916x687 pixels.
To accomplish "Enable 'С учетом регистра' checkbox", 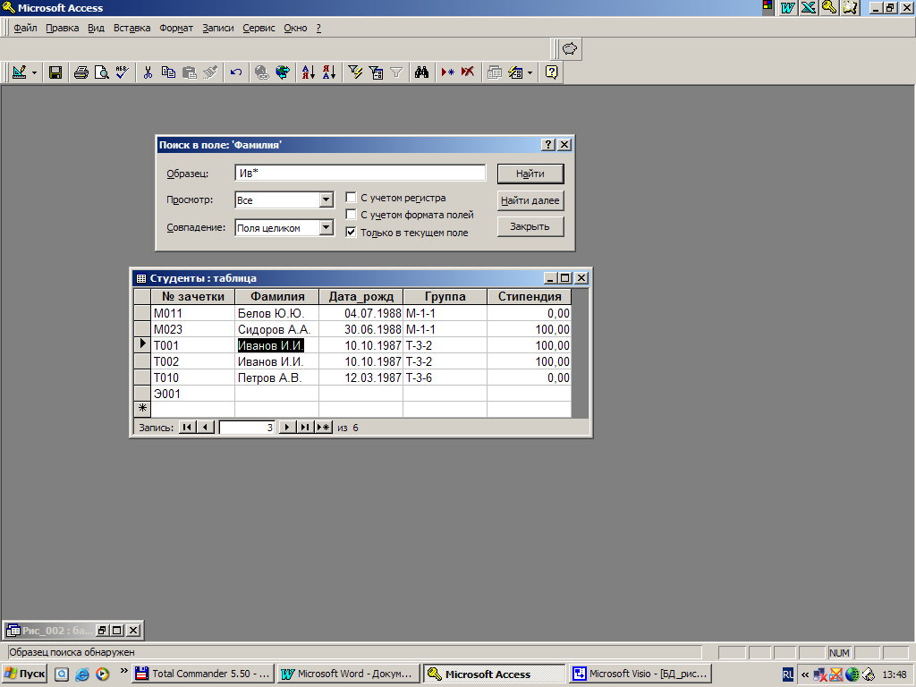I will [351, 198].
